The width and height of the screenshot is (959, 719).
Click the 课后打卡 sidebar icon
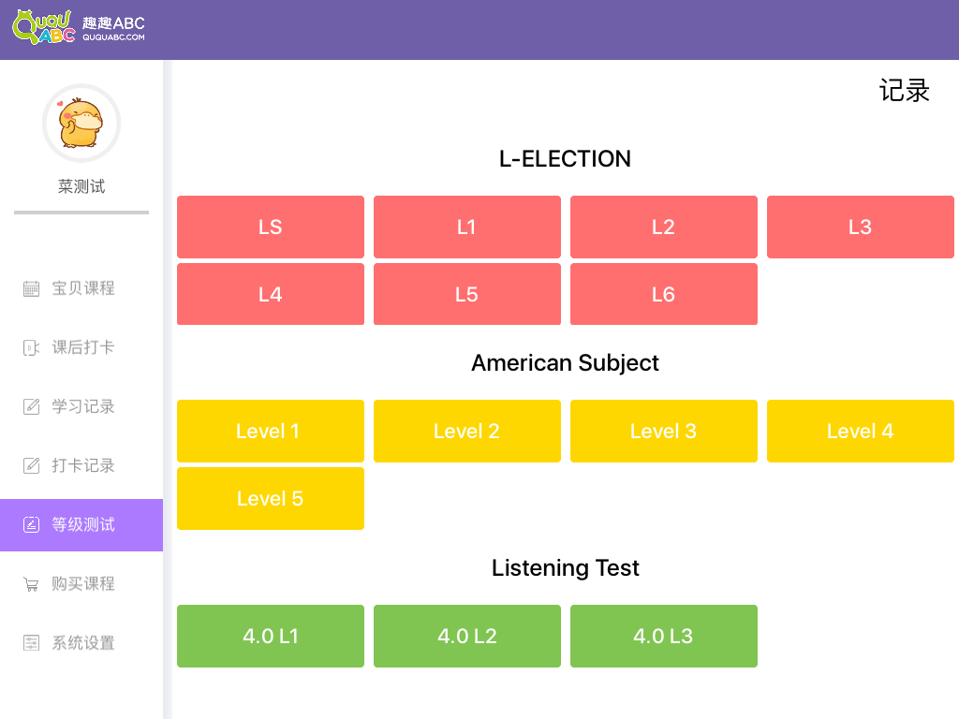click(31, 347)
